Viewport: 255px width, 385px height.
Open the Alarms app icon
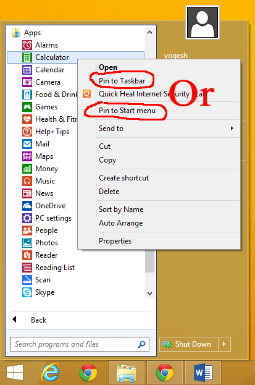[x=27, y=45]
